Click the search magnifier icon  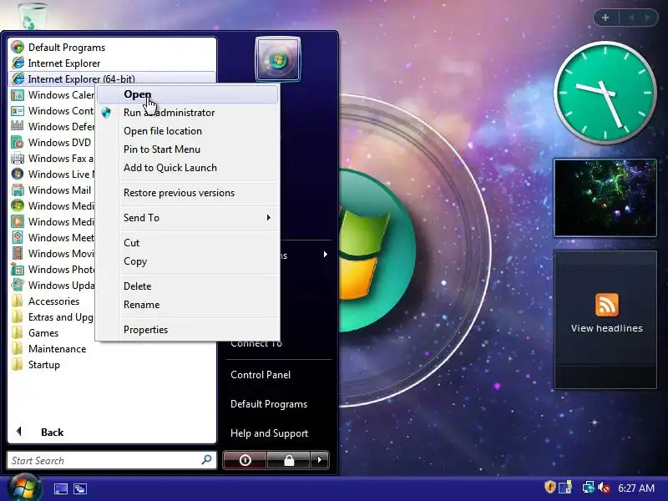click(206, 460)
